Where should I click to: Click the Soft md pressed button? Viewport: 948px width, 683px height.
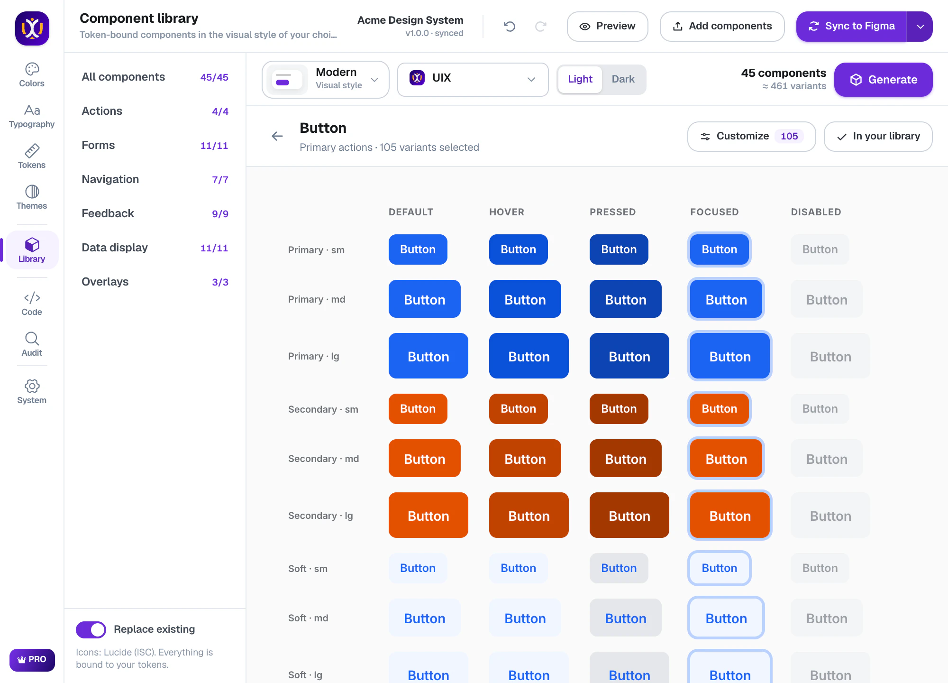(x=625, y=618)
